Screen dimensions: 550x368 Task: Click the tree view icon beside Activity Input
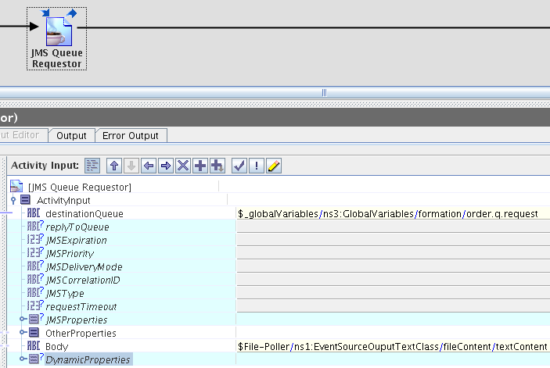(92, 166)
